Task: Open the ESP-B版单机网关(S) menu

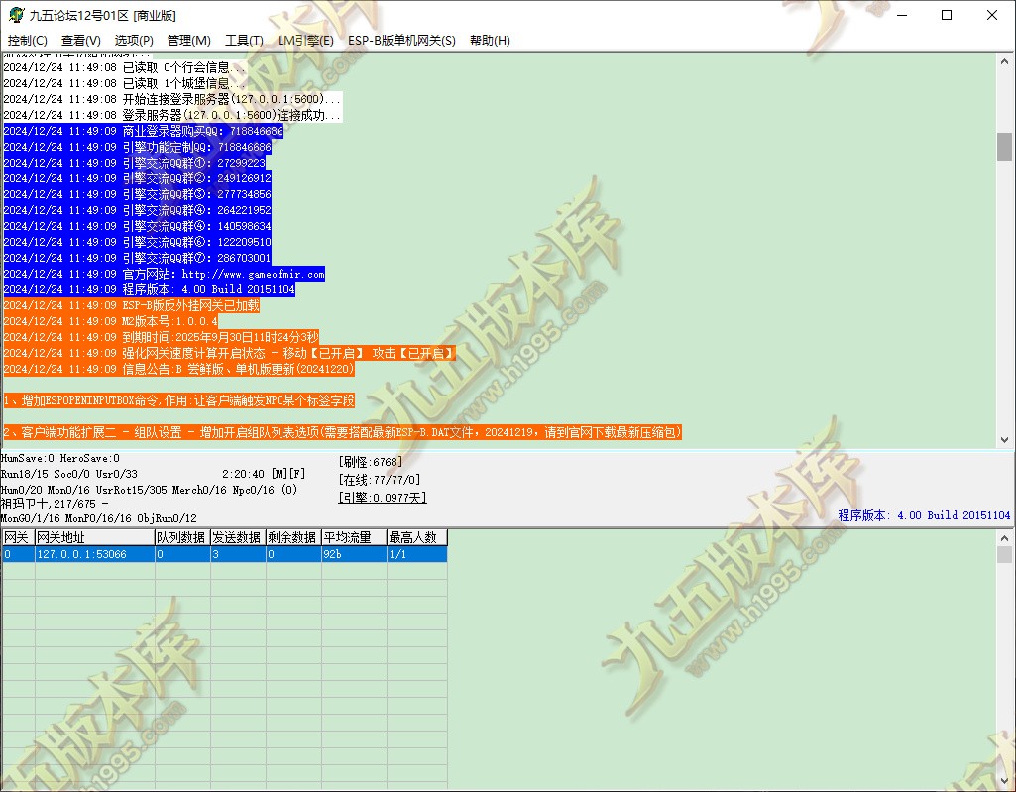Action: (401, 41)
